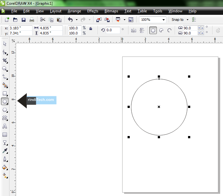Copy the selected object
The width and height of the screenshot is (223, 196).
coord(51,20)
